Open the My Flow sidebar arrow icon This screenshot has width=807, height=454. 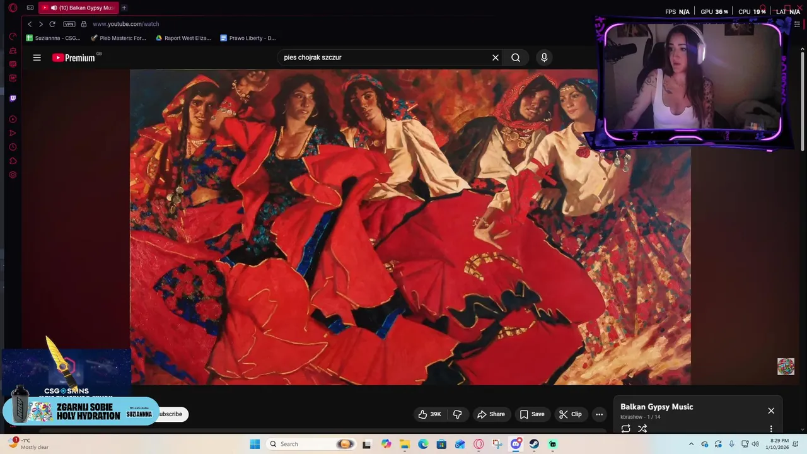pyautogui.click(x=13, y=133)
